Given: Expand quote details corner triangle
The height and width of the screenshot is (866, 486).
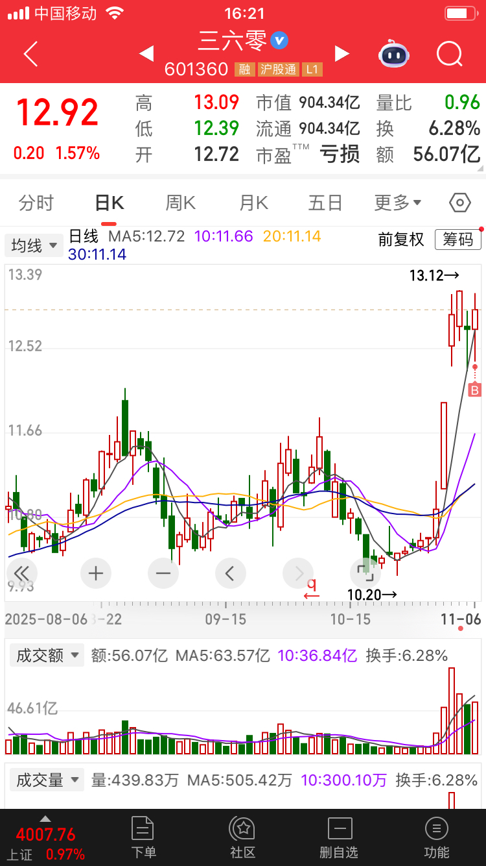Looking at the screenshot, I should [x=480, y=167].
